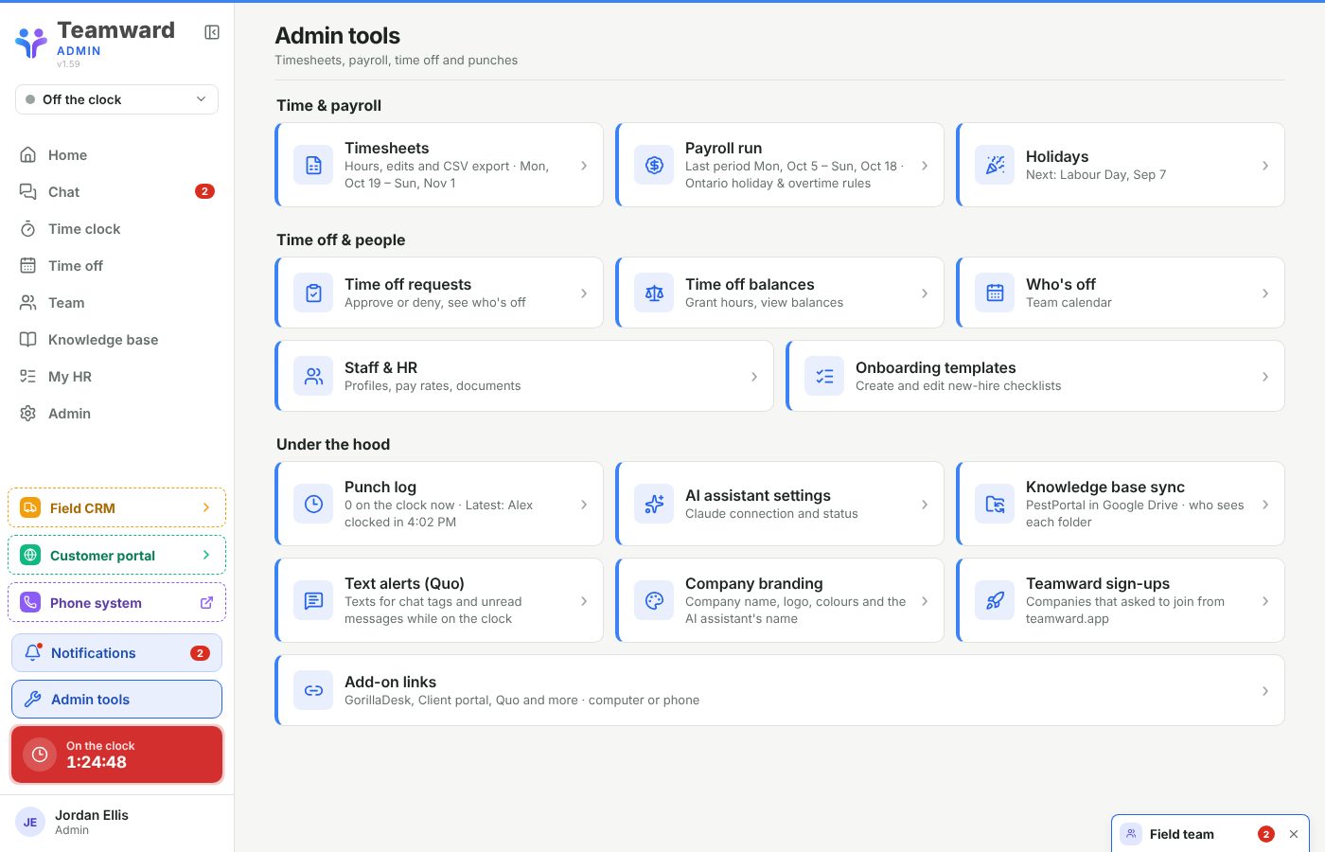Screen dimensions: 1325x852
Task: Click the Admin gear sidebar item
Action: tap(116, 413)
